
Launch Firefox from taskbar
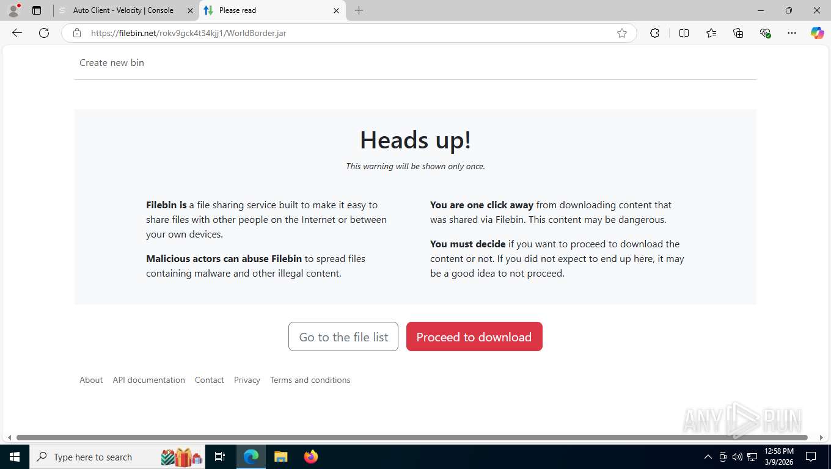pyautogui.click(x=311, y=457)
